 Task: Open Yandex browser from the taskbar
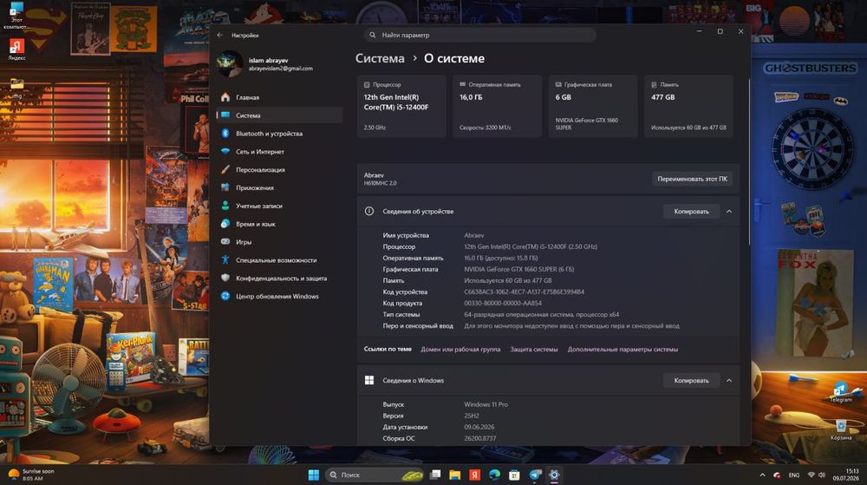474,475
